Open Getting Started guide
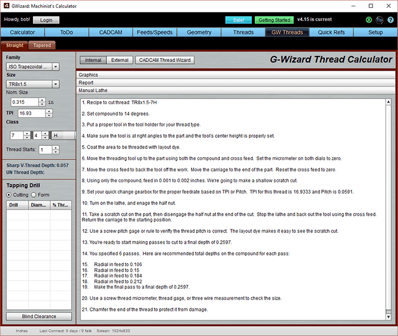The width and height of the screenshot is (398, 336). [274, 20]
